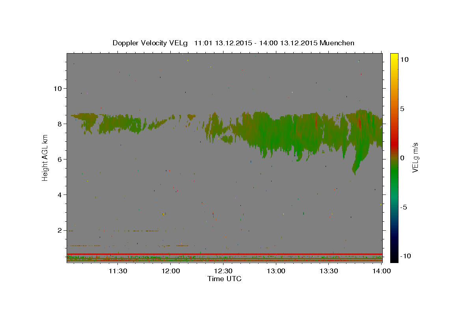Image resolution: width=473 pixels, height=315 pixels.
Task: Click the "Muenchen" location in the title
Action: pos(337,43)
